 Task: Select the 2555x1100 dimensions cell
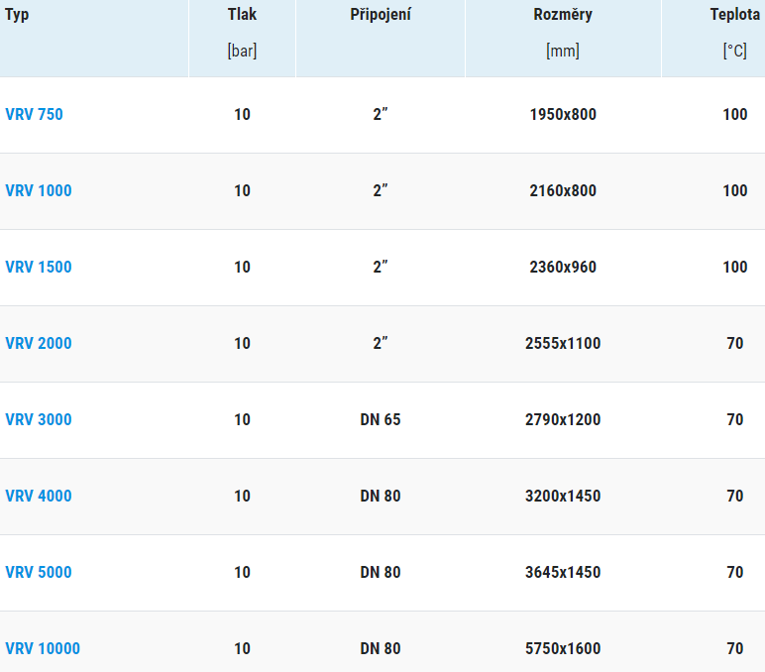(x=563, y=344)
